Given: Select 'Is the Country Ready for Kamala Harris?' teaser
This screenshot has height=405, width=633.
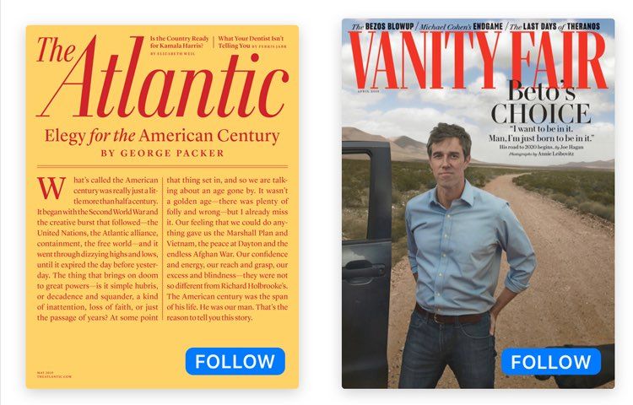Looking at the screenshot, I should 180,42.
